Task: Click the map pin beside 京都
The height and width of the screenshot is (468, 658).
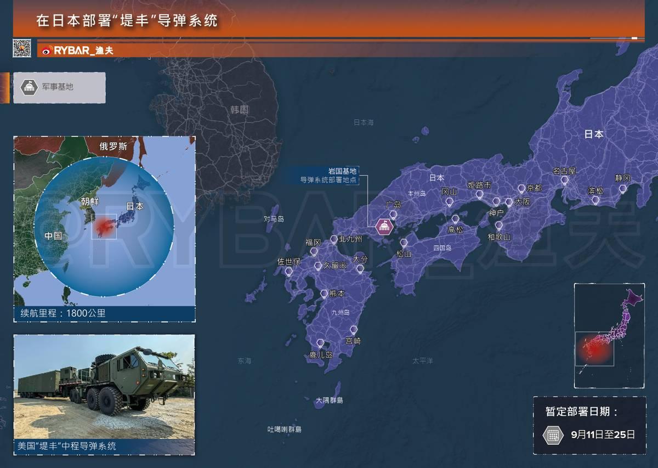Action: (x=521, y=189)
